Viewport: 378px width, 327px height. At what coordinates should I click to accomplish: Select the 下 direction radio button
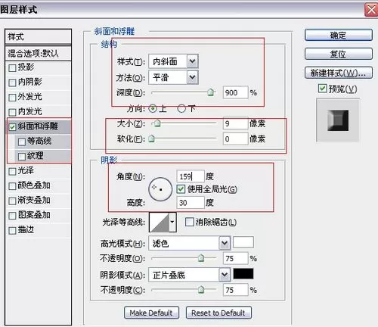pyautogui.click(x=181, y=109)
